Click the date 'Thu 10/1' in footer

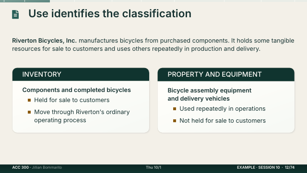153,167
